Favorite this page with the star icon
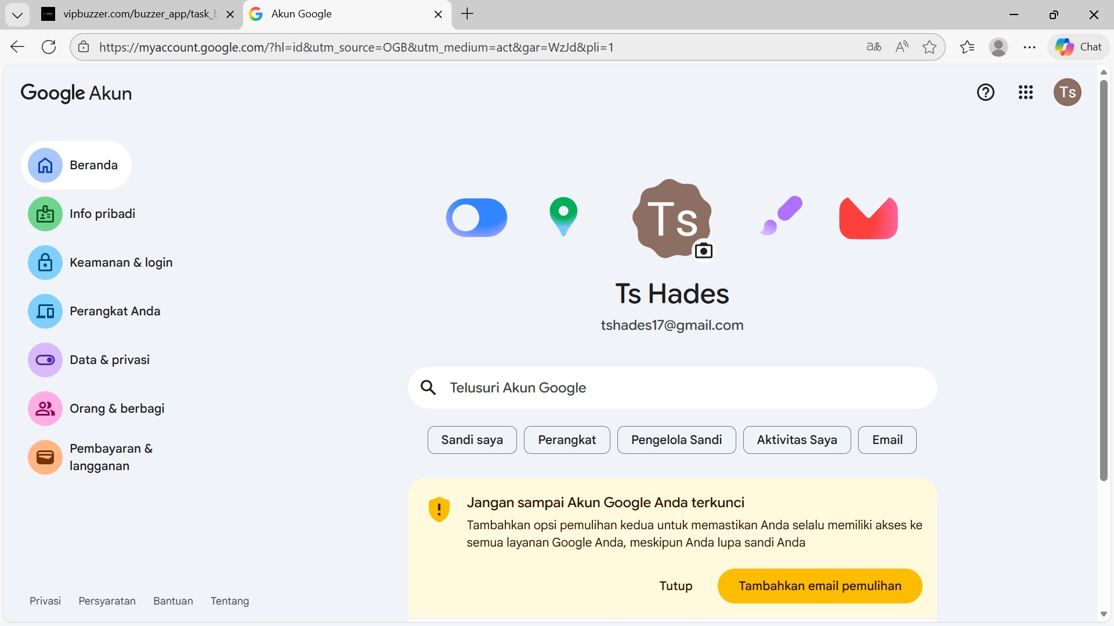This screenshot has width=1114, height=626. tap(929, 47)
